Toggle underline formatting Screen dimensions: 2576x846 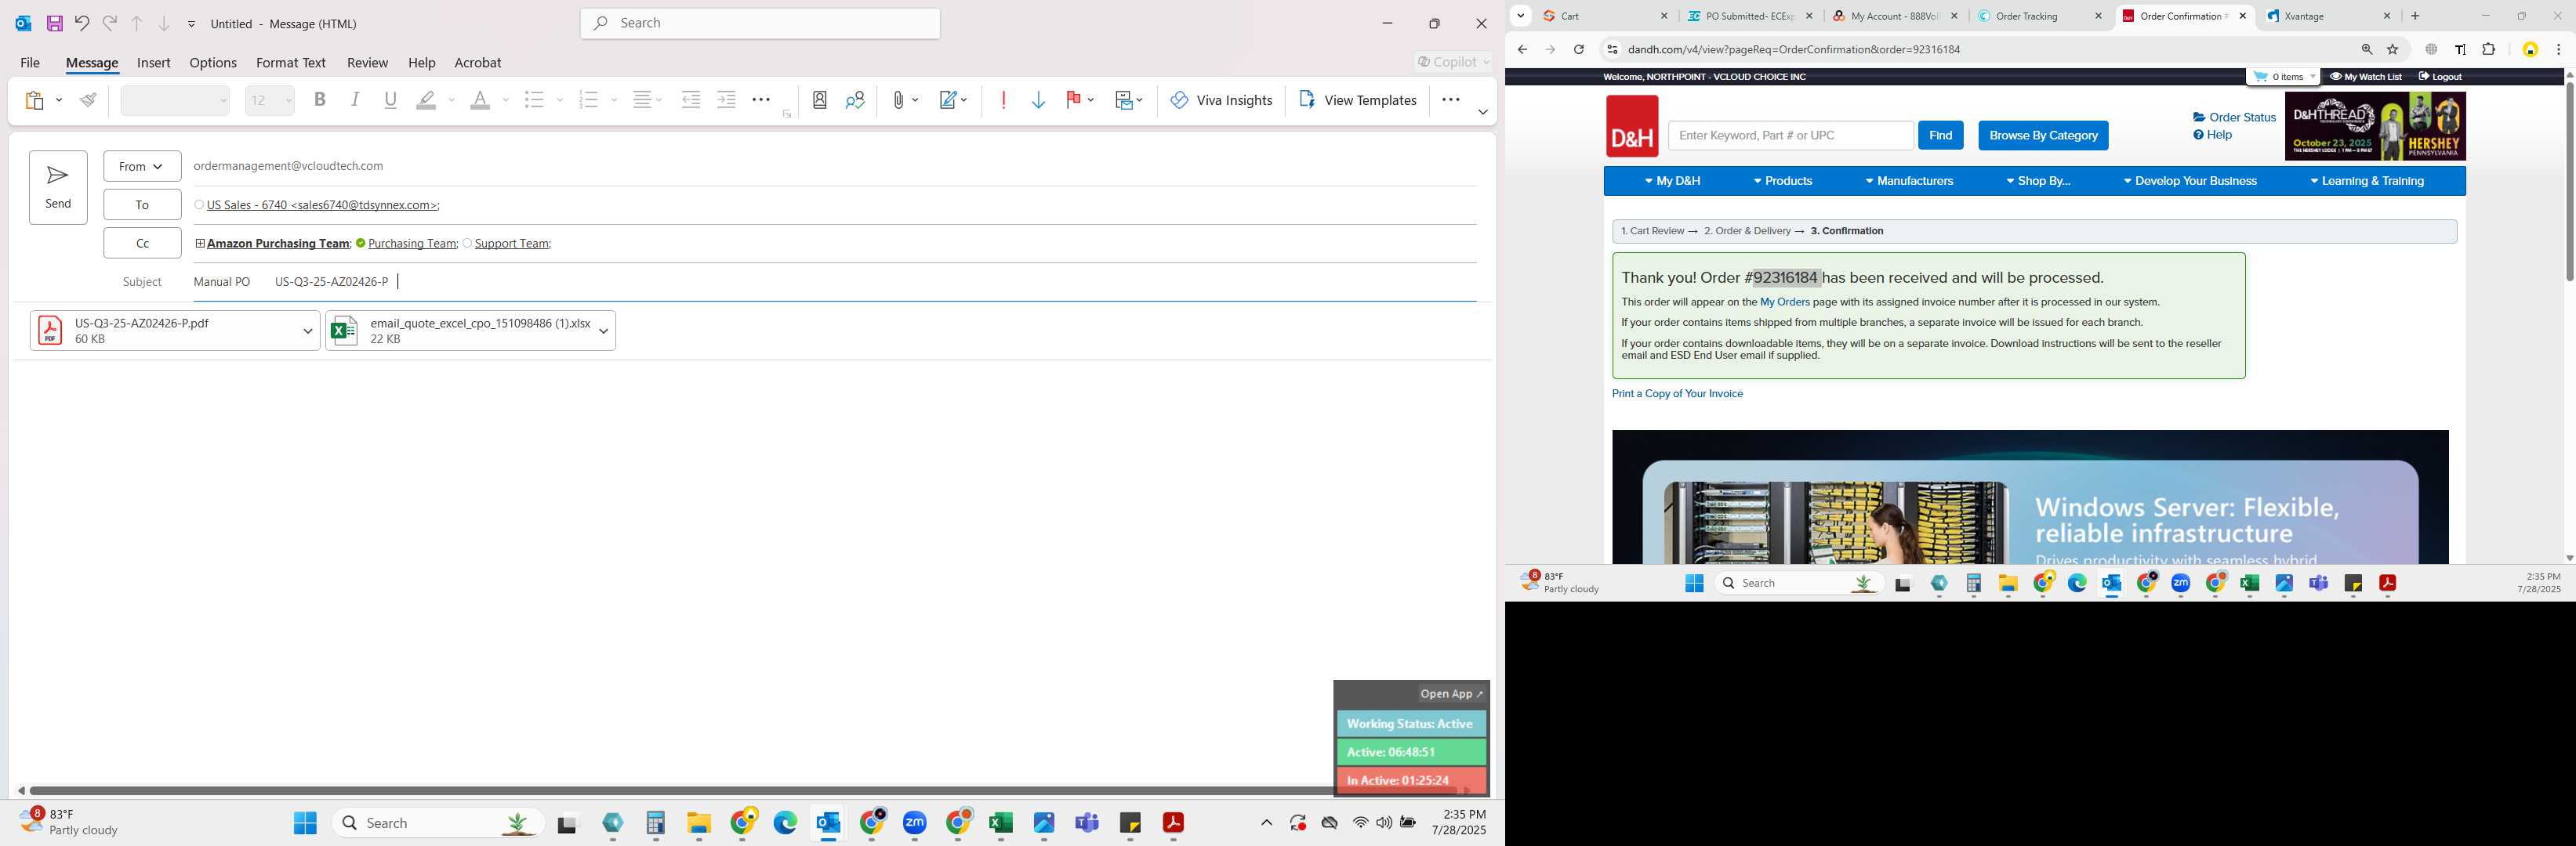[391, 100]
